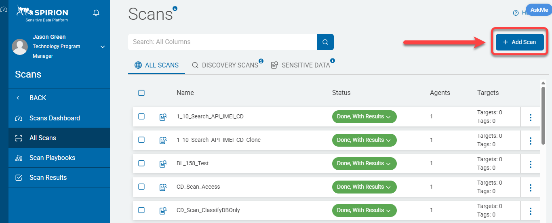
Task: Click info icon next to Discovery Scans
Action: (x=261, y=61)
